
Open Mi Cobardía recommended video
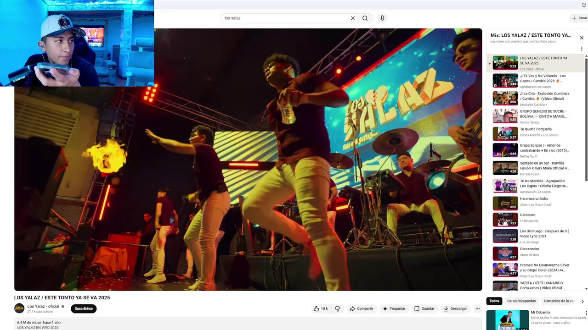[508, 320]
